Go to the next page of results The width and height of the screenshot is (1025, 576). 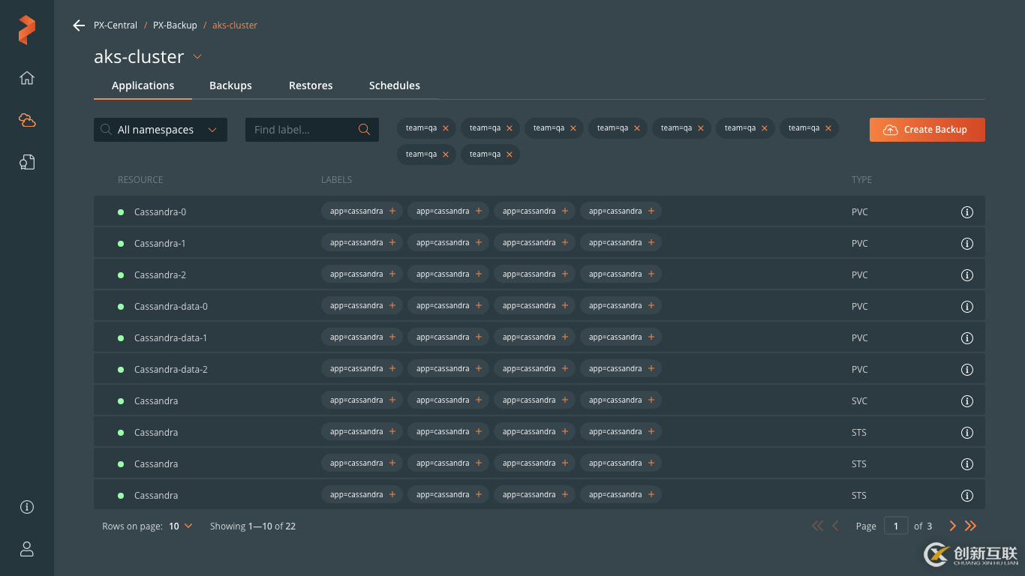coord(953,526)
